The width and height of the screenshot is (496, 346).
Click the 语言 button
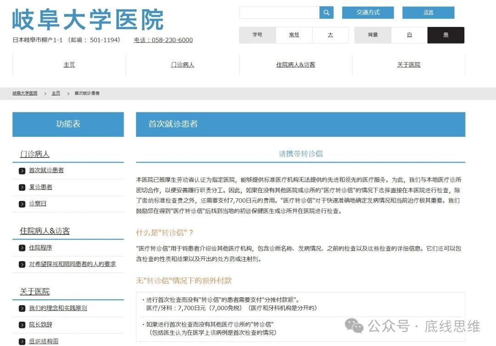pyautogui.click(x=428, y=13)
